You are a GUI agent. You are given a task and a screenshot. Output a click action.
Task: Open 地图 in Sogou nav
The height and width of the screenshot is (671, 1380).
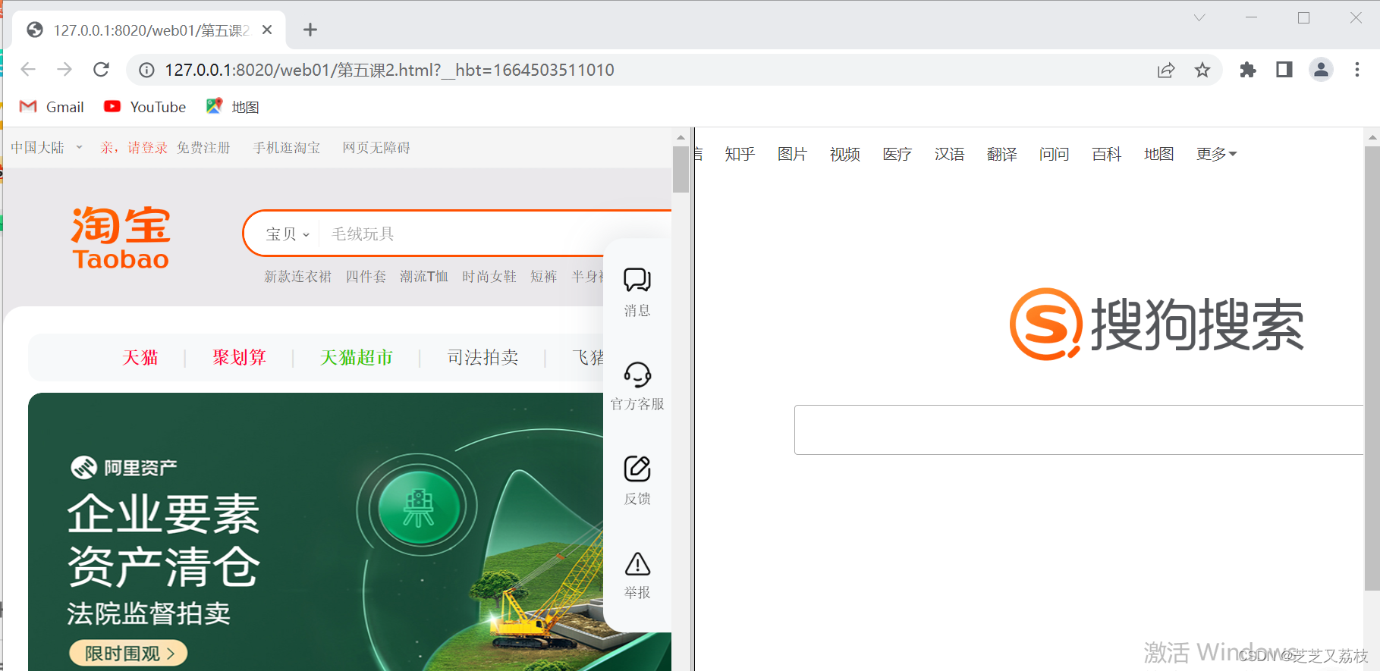pyautogui.click(x=1158, y=154)
